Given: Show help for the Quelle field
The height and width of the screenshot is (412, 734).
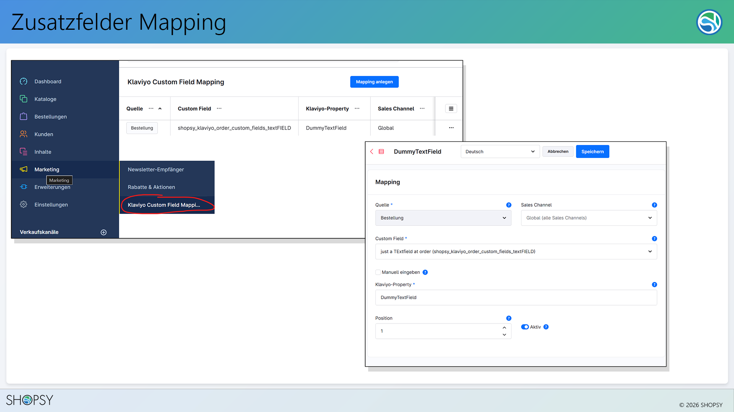Looking at the screenshot, I should click(509, 205).
